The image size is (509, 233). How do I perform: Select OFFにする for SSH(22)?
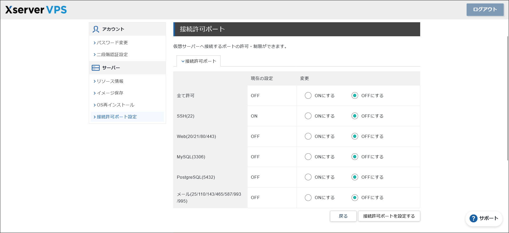coord(355,116)
